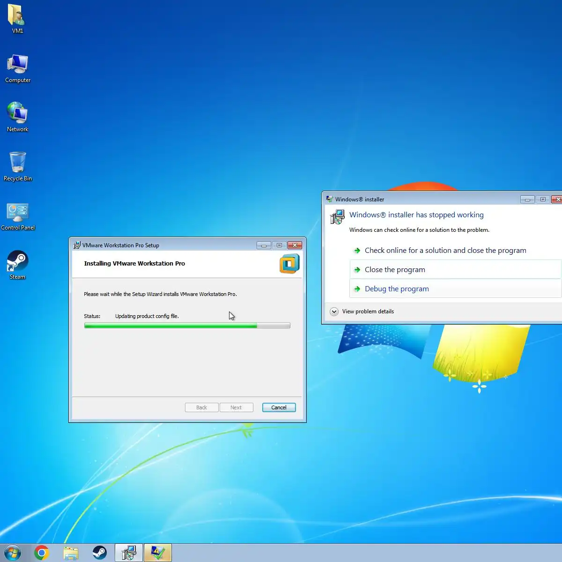562x562 pixels.
Task: Select the Network desktop icon
Action: (18, 117)
